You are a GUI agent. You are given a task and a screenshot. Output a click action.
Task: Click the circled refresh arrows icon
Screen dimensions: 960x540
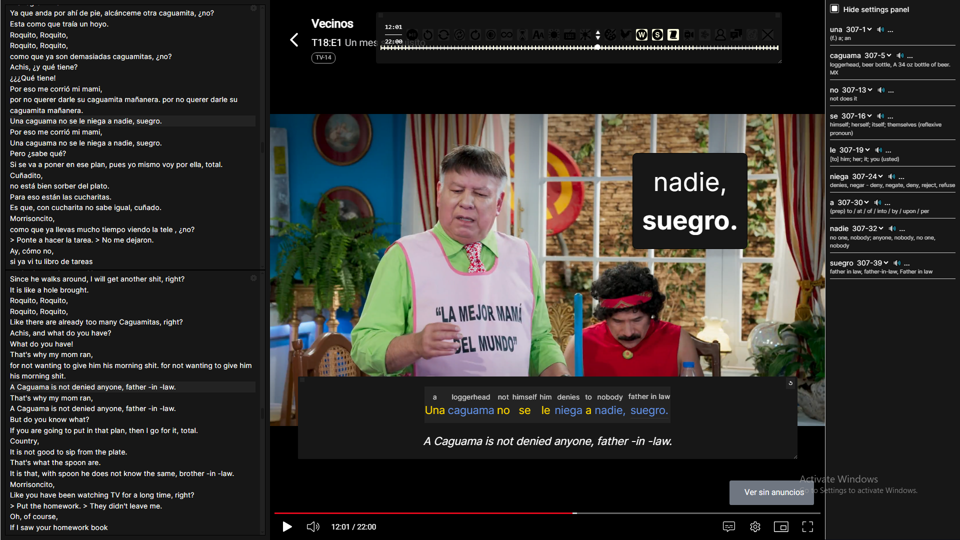tap(459, 34)
